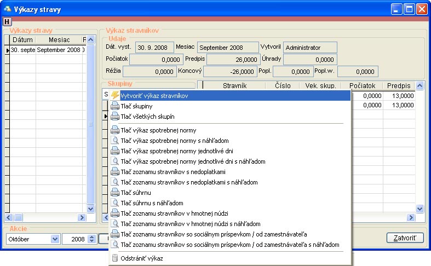Click printer icon for Tlač výkaz spotrebnej normy

(x=115, y=130)
